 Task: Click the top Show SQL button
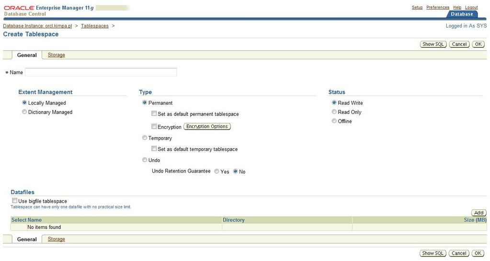coord(433,44)
